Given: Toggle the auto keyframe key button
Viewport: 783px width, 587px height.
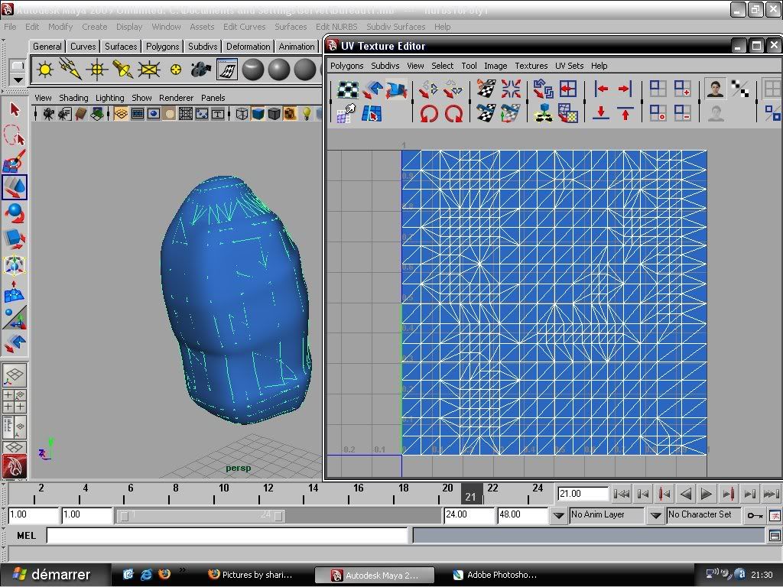Looking at the screenshot, I should [755, 516].
